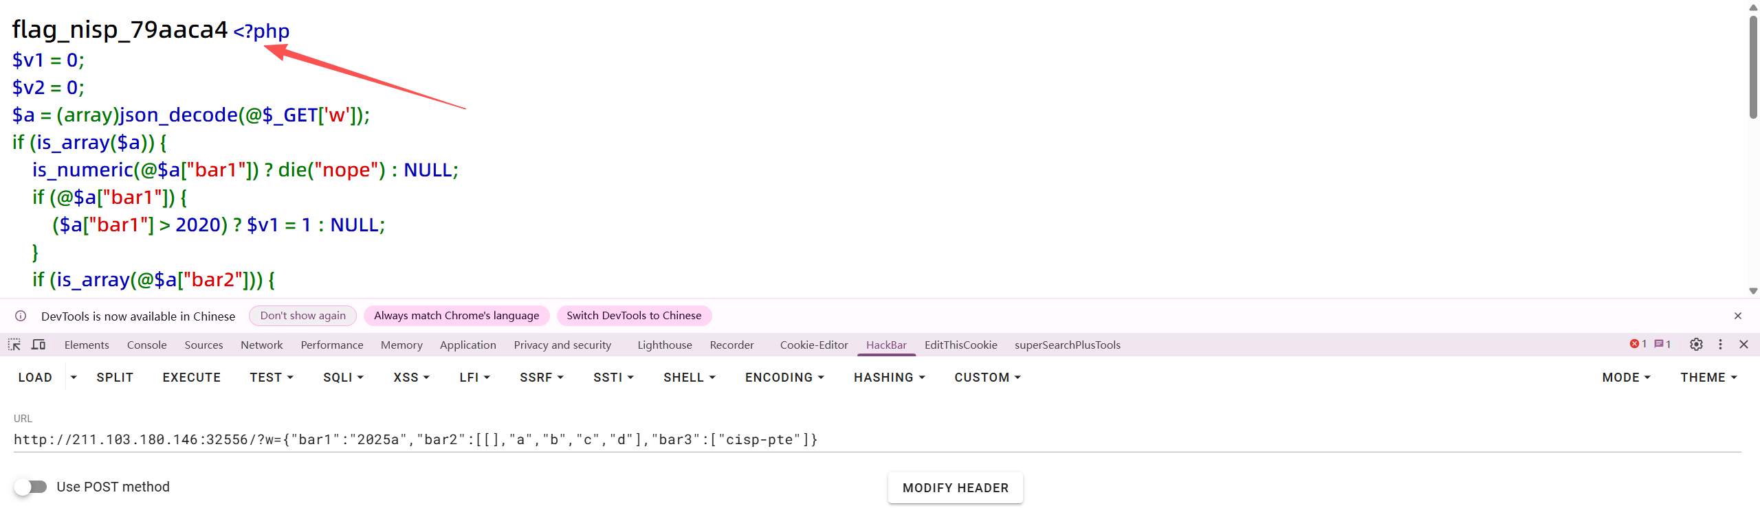Image resolution: width=1760 pixels, height=508 pixels.
Task: Open DevTools settings gear icon
Action: coord(1696,345)
